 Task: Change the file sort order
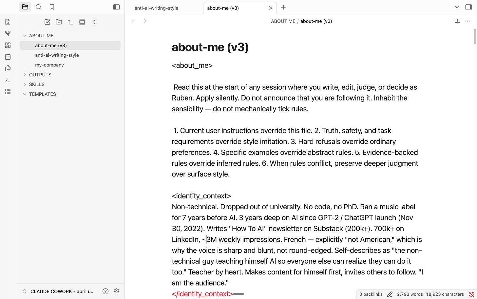(70, 22)
